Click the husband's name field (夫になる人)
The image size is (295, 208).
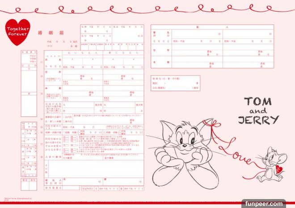[x=81, y=60]
